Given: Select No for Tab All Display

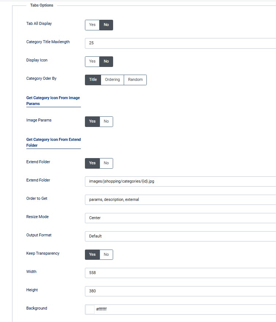Looking at the screenshot, I should click(x=106, y=25).
